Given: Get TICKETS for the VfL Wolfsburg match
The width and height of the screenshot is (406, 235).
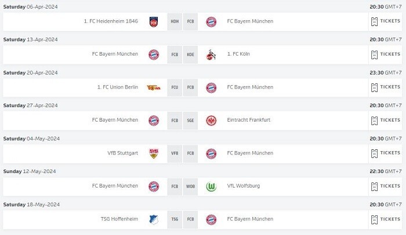Looking at the screenshot, I should click(x=386, y=186).
